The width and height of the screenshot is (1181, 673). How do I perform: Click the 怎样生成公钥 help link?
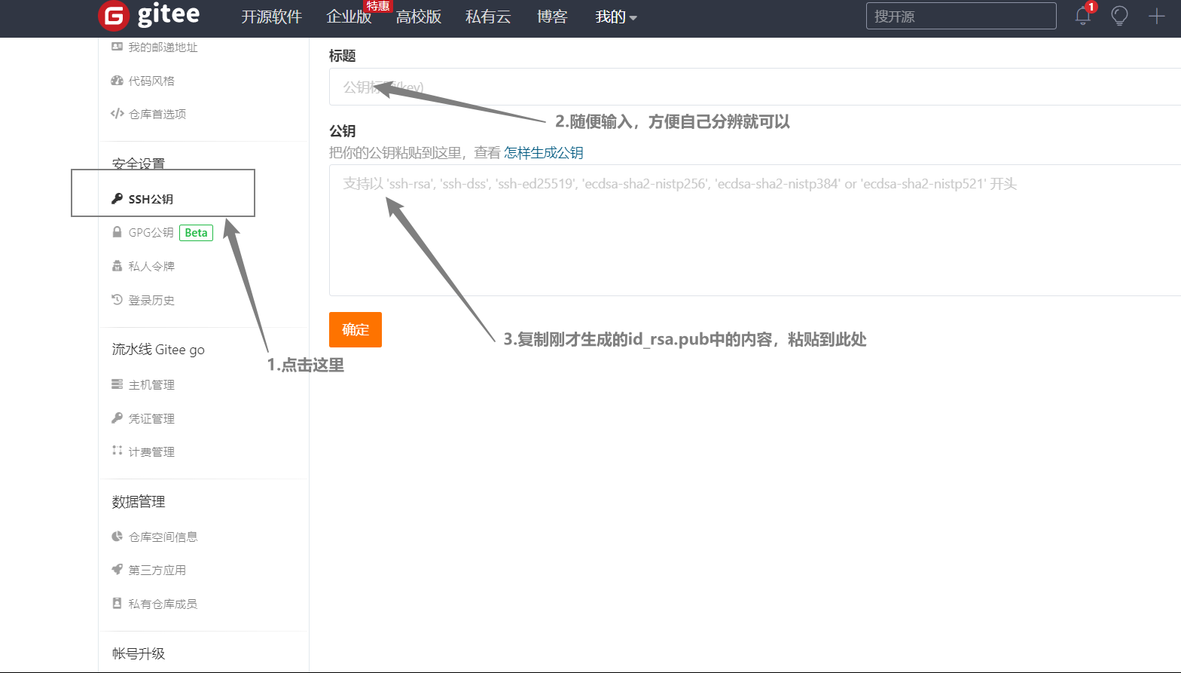click(x=544, y=153)
